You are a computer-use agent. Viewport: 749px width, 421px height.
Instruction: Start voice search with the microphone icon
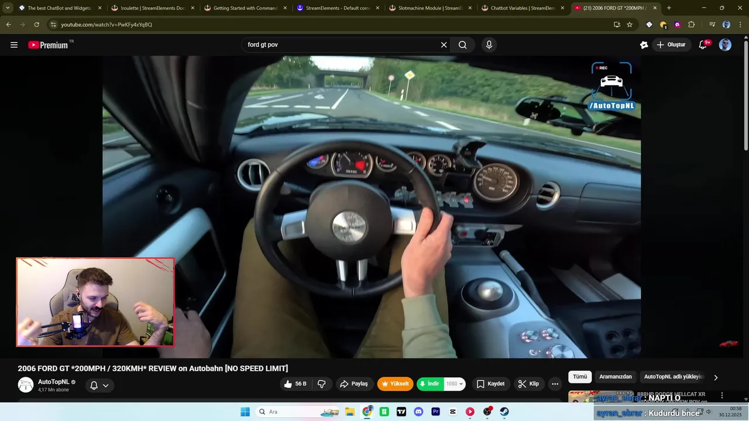point(489,45)
